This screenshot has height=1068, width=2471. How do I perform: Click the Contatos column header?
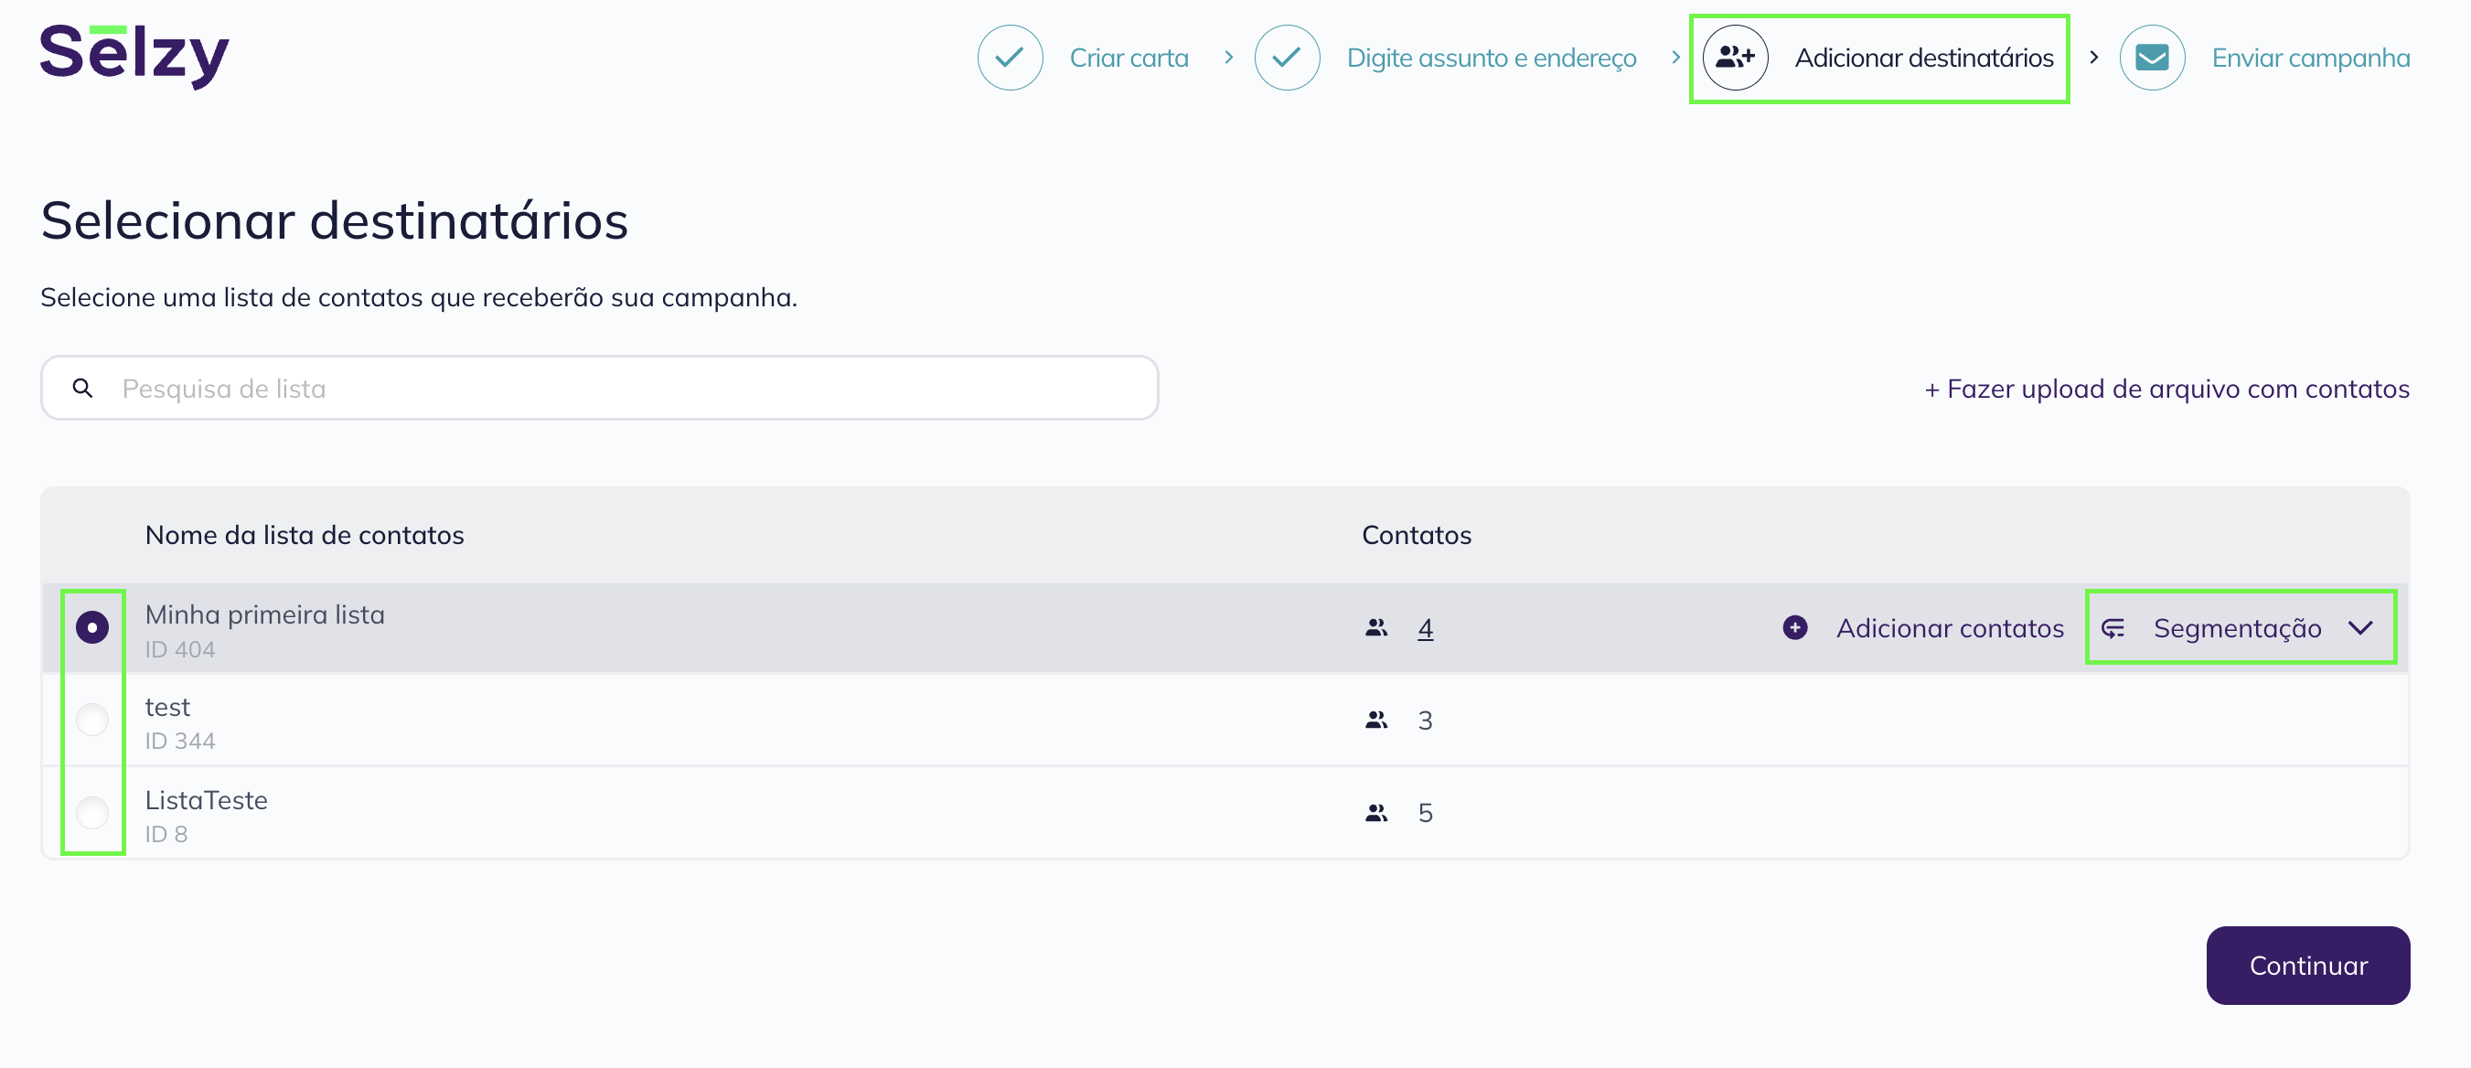pos(1417,535)
